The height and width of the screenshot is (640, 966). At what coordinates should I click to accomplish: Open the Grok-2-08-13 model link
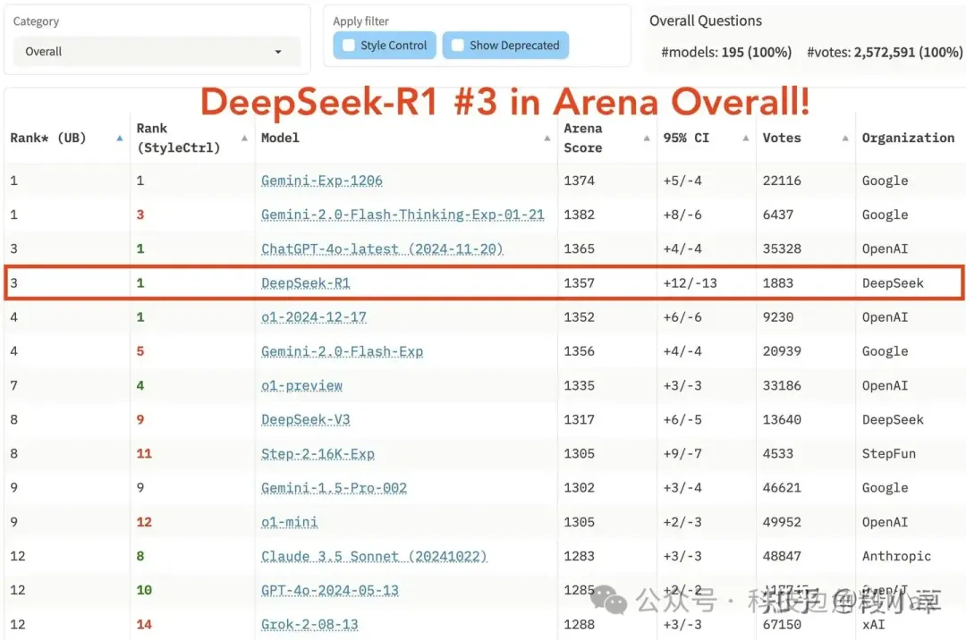pos(309,625)
